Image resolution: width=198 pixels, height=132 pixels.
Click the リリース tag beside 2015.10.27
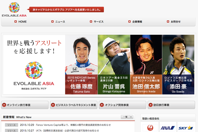point(12,130)
